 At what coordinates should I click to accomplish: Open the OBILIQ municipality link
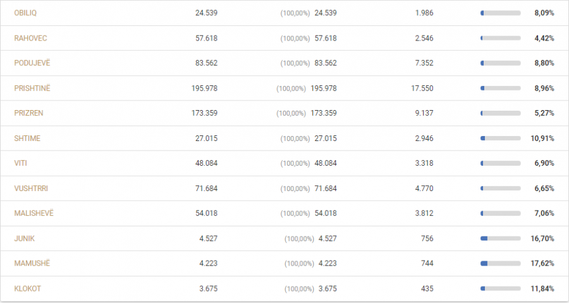25,13
